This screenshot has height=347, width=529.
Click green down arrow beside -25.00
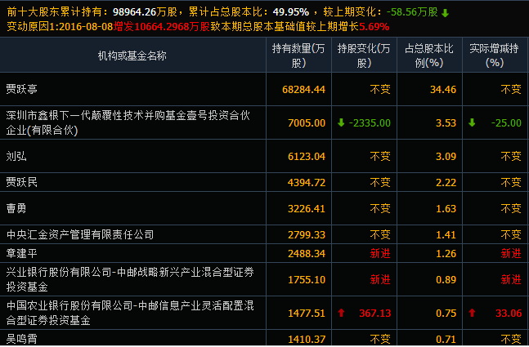pyautogui.click(x=472, y=122)
